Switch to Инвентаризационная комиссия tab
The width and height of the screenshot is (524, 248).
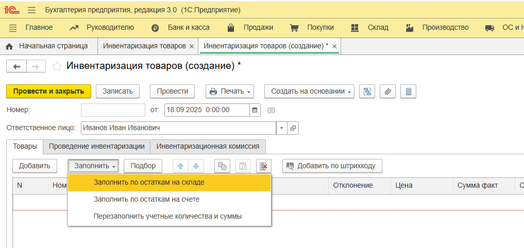click(x=208, y=146)
